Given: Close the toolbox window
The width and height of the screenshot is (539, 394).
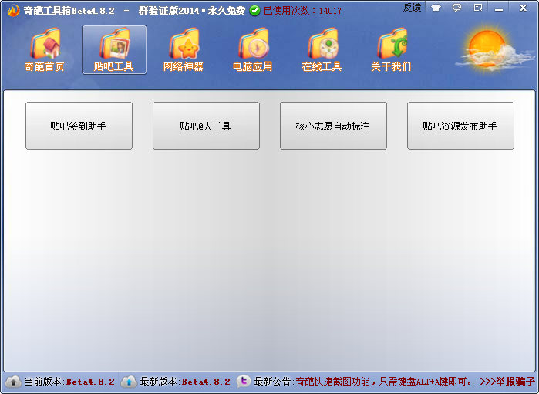Looking at the screenshot, I should click(523, 8).
